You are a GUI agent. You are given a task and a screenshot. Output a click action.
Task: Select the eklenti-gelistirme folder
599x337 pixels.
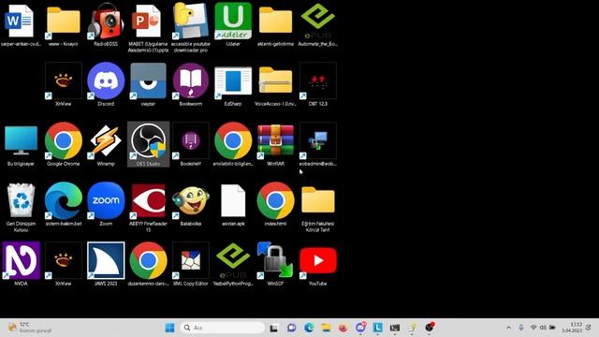pyautogui.click(x=275, y=21)
